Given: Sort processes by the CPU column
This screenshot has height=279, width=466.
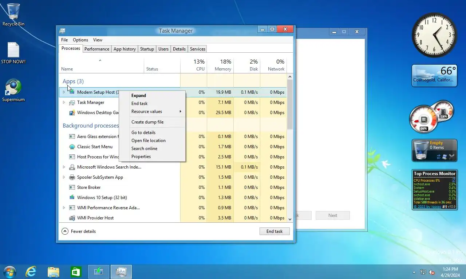Looking at the screenshot, I should [x=194, y=65].
